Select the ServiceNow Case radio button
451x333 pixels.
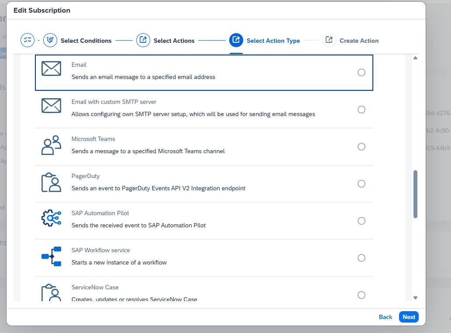[x=361, y=295]
